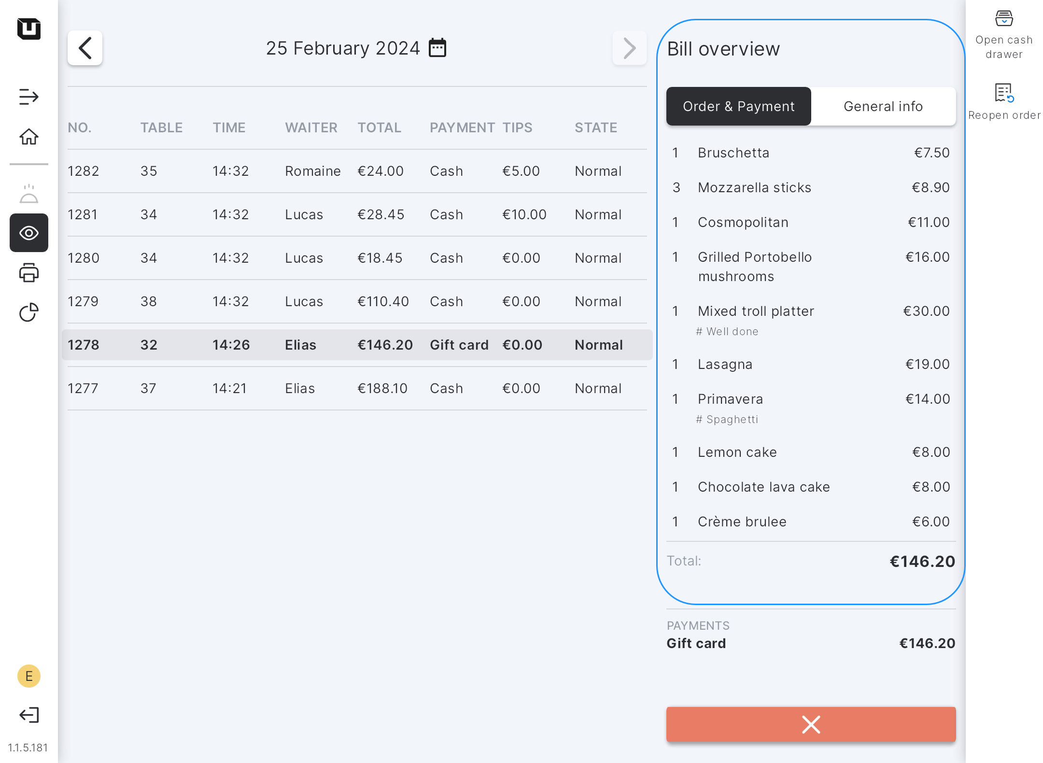This screenshot has height=763, width=1043.
Task: Select the Order & Payment tab
Action: (738, 106)
